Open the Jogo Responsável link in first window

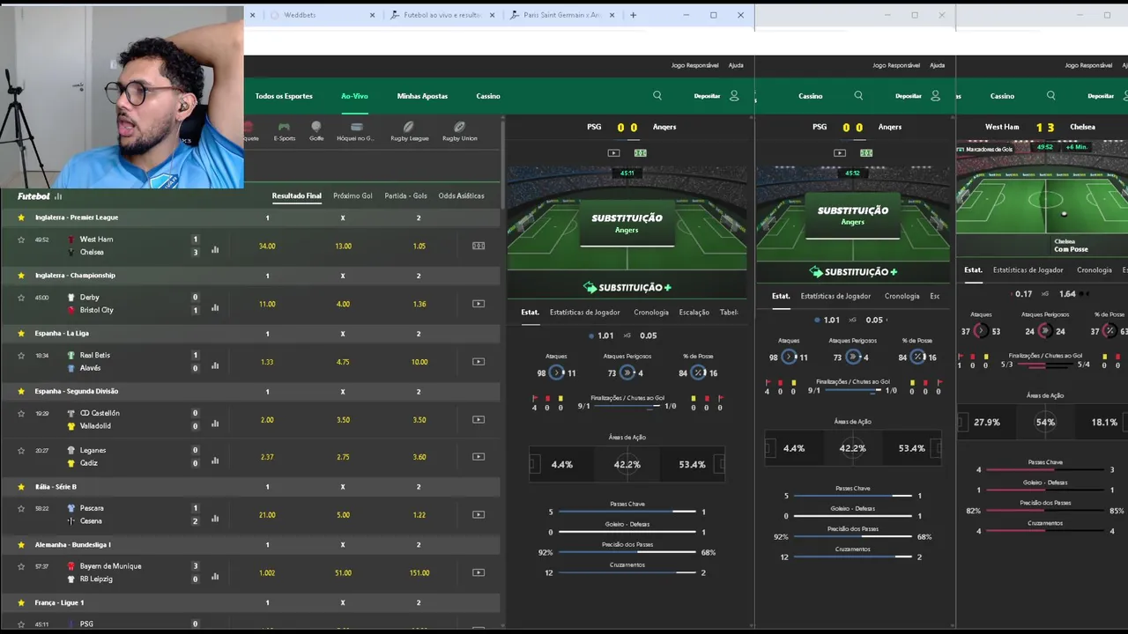(694, 65)
